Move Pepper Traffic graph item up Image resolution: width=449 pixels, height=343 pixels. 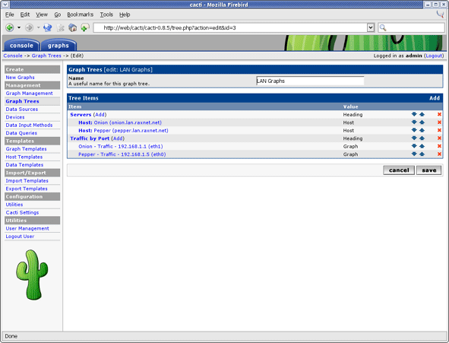coord(422,154)
